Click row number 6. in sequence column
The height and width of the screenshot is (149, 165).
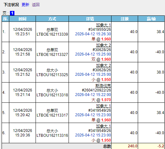pos(4,133)
